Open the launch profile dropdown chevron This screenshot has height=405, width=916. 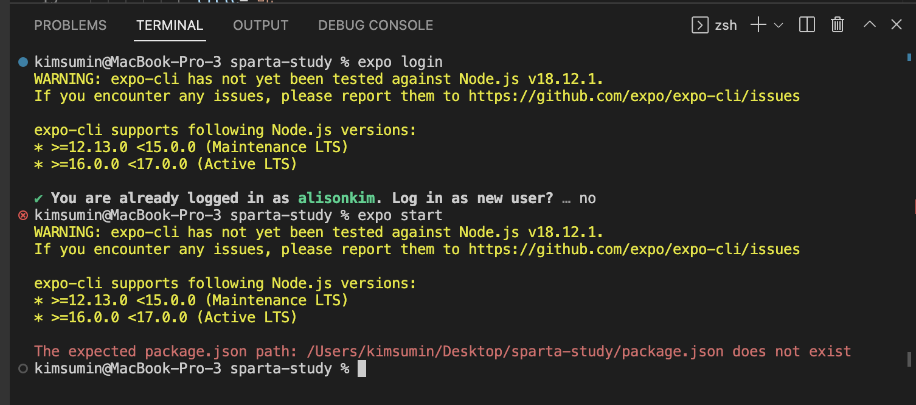779,26
